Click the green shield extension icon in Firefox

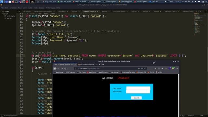[173, 68]
